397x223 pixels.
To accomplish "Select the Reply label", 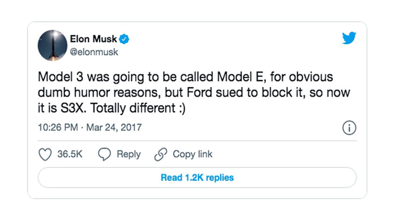I will tap(129, 154).
